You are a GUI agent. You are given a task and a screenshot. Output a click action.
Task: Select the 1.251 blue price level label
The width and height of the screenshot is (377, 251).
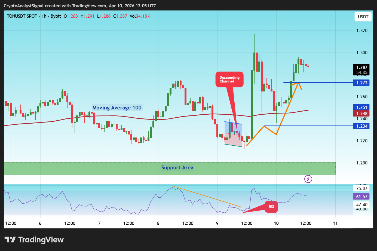click(362, 107)
